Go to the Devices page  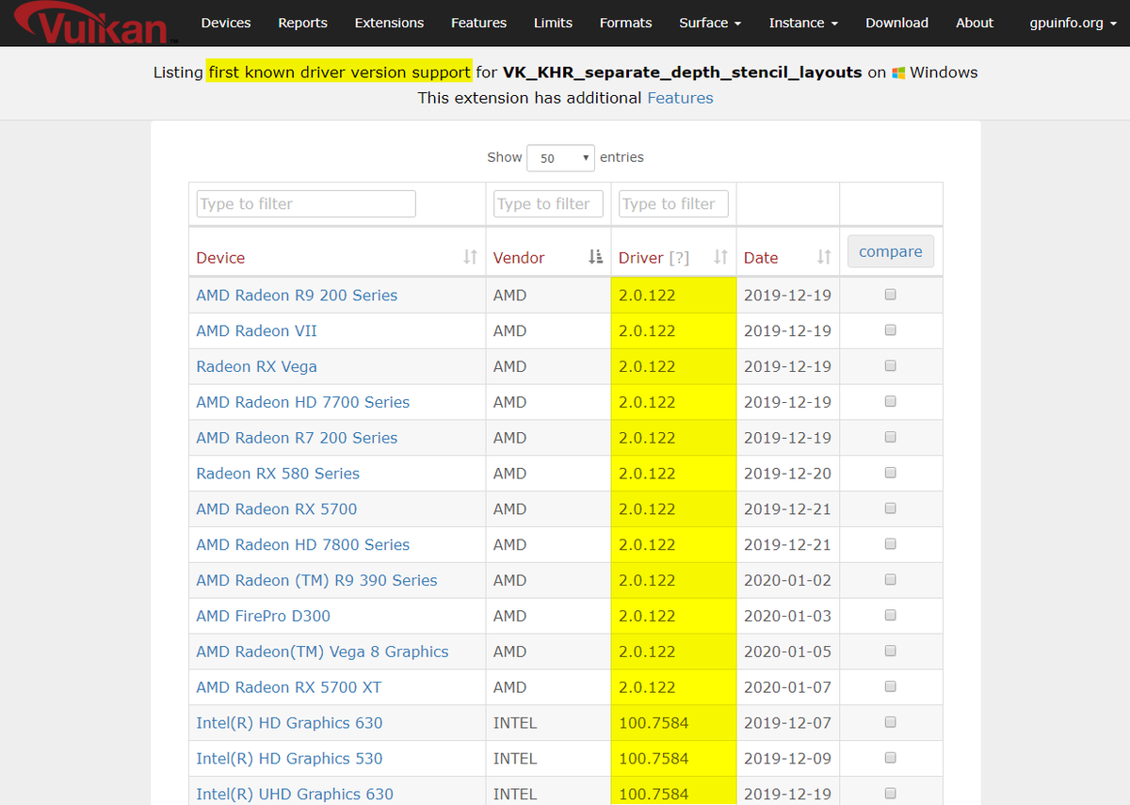(226, 23)
